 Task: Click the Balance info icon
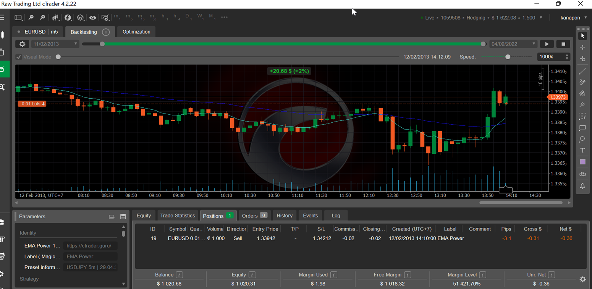point(179,275)
